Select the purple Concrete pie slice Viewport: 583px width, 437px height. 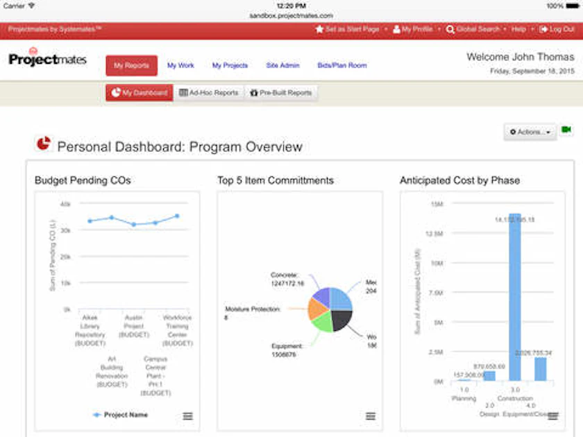322,296
